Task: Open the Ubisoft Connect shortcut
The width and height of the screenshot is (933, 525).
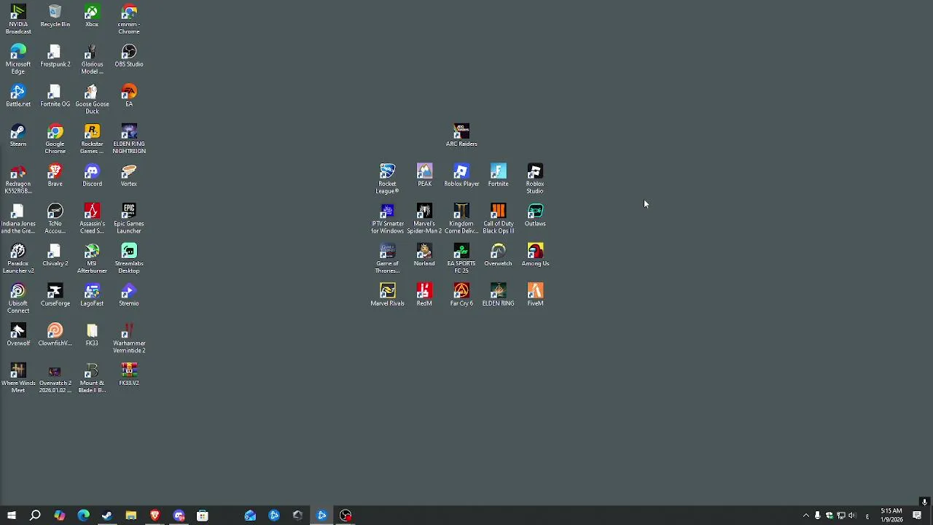Action: pyautogui.click(x=18, y=299)
